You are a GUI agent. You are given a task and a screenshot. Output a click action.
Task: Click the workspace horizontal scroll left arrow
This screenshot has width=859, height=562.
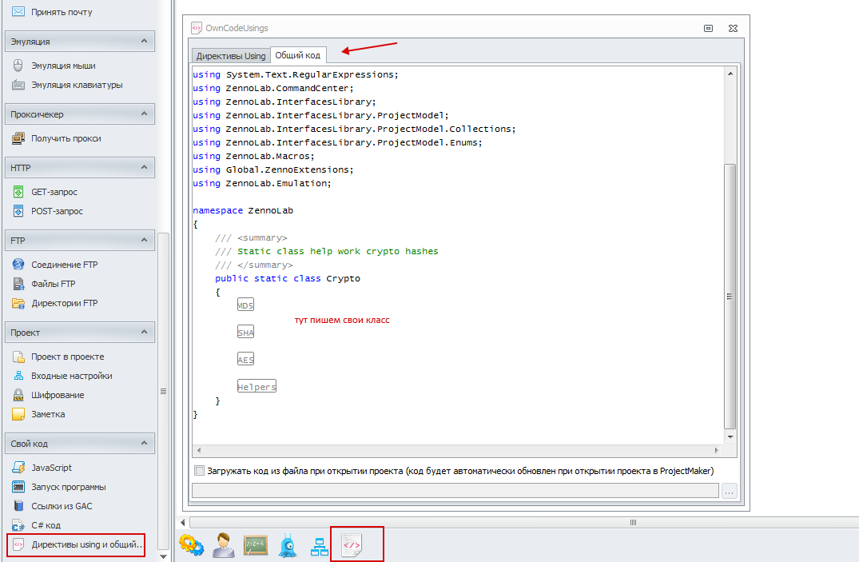[183, 523]
